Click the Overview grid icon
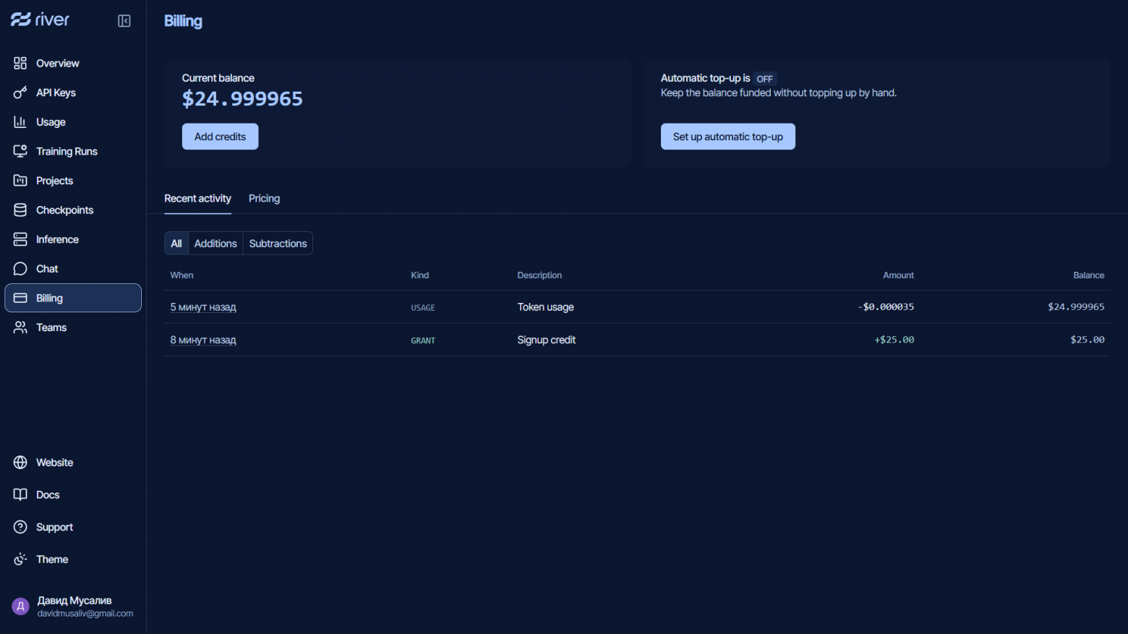Screen dimensions: 1128x634 pos(20,63)
